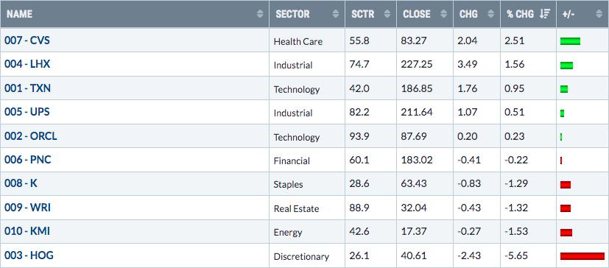Image resolution: width=609 pixels, height=268 pixels.
Task: Click SECTOR column sort arrows icon
Action: pos(336,14)
